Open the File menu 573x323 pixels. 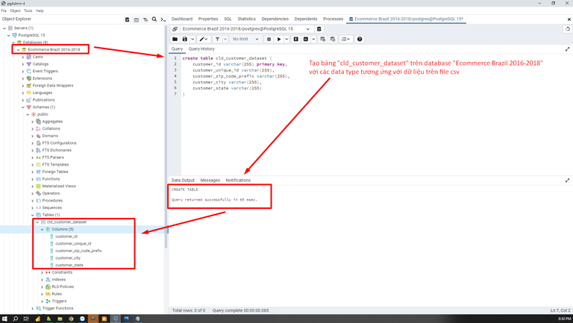point(4,11)
